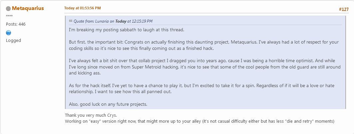Open the post timestamp Today at 01:53:56 PM
Image resolution: width=354 pixels, height=134 pixels.
tap(82, 8)
